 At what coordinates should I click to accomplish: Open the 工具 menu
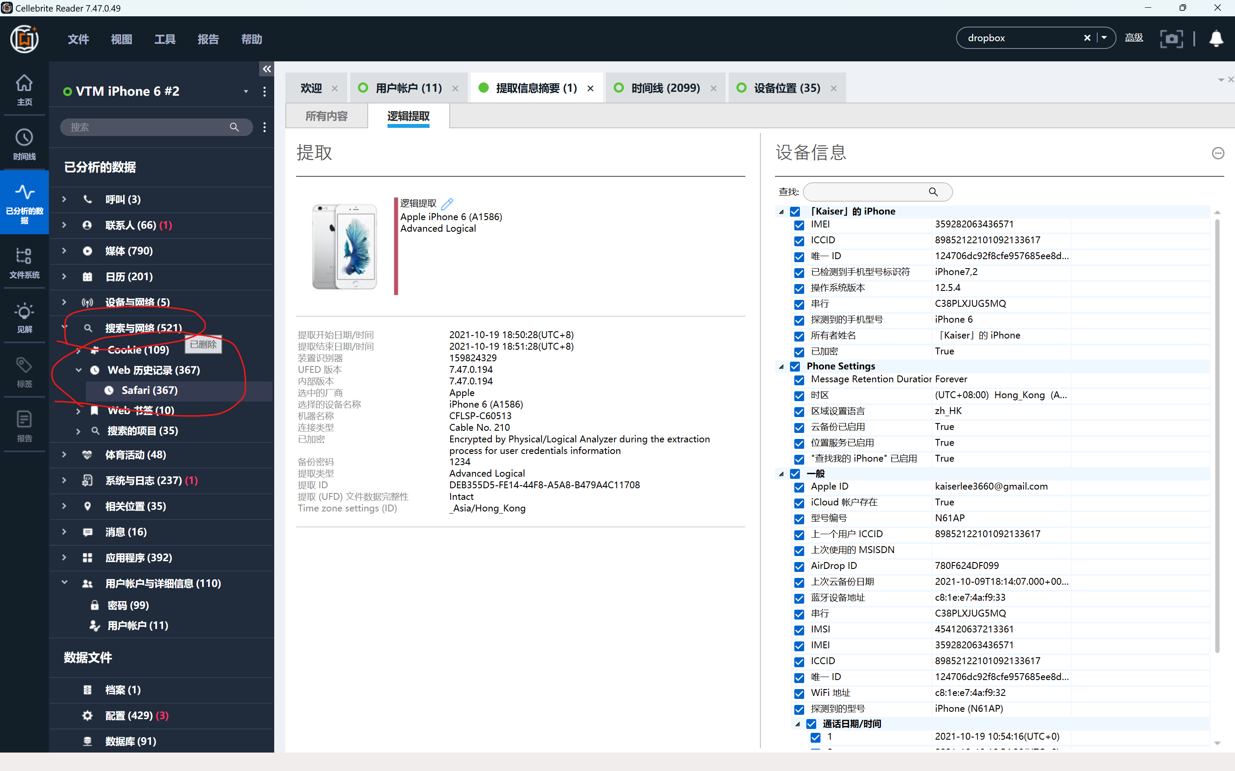tap(165, 39)
